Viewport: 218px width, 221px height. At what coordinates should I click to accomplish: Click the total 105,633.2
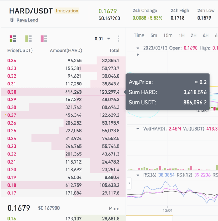click(x=110, y=185)
